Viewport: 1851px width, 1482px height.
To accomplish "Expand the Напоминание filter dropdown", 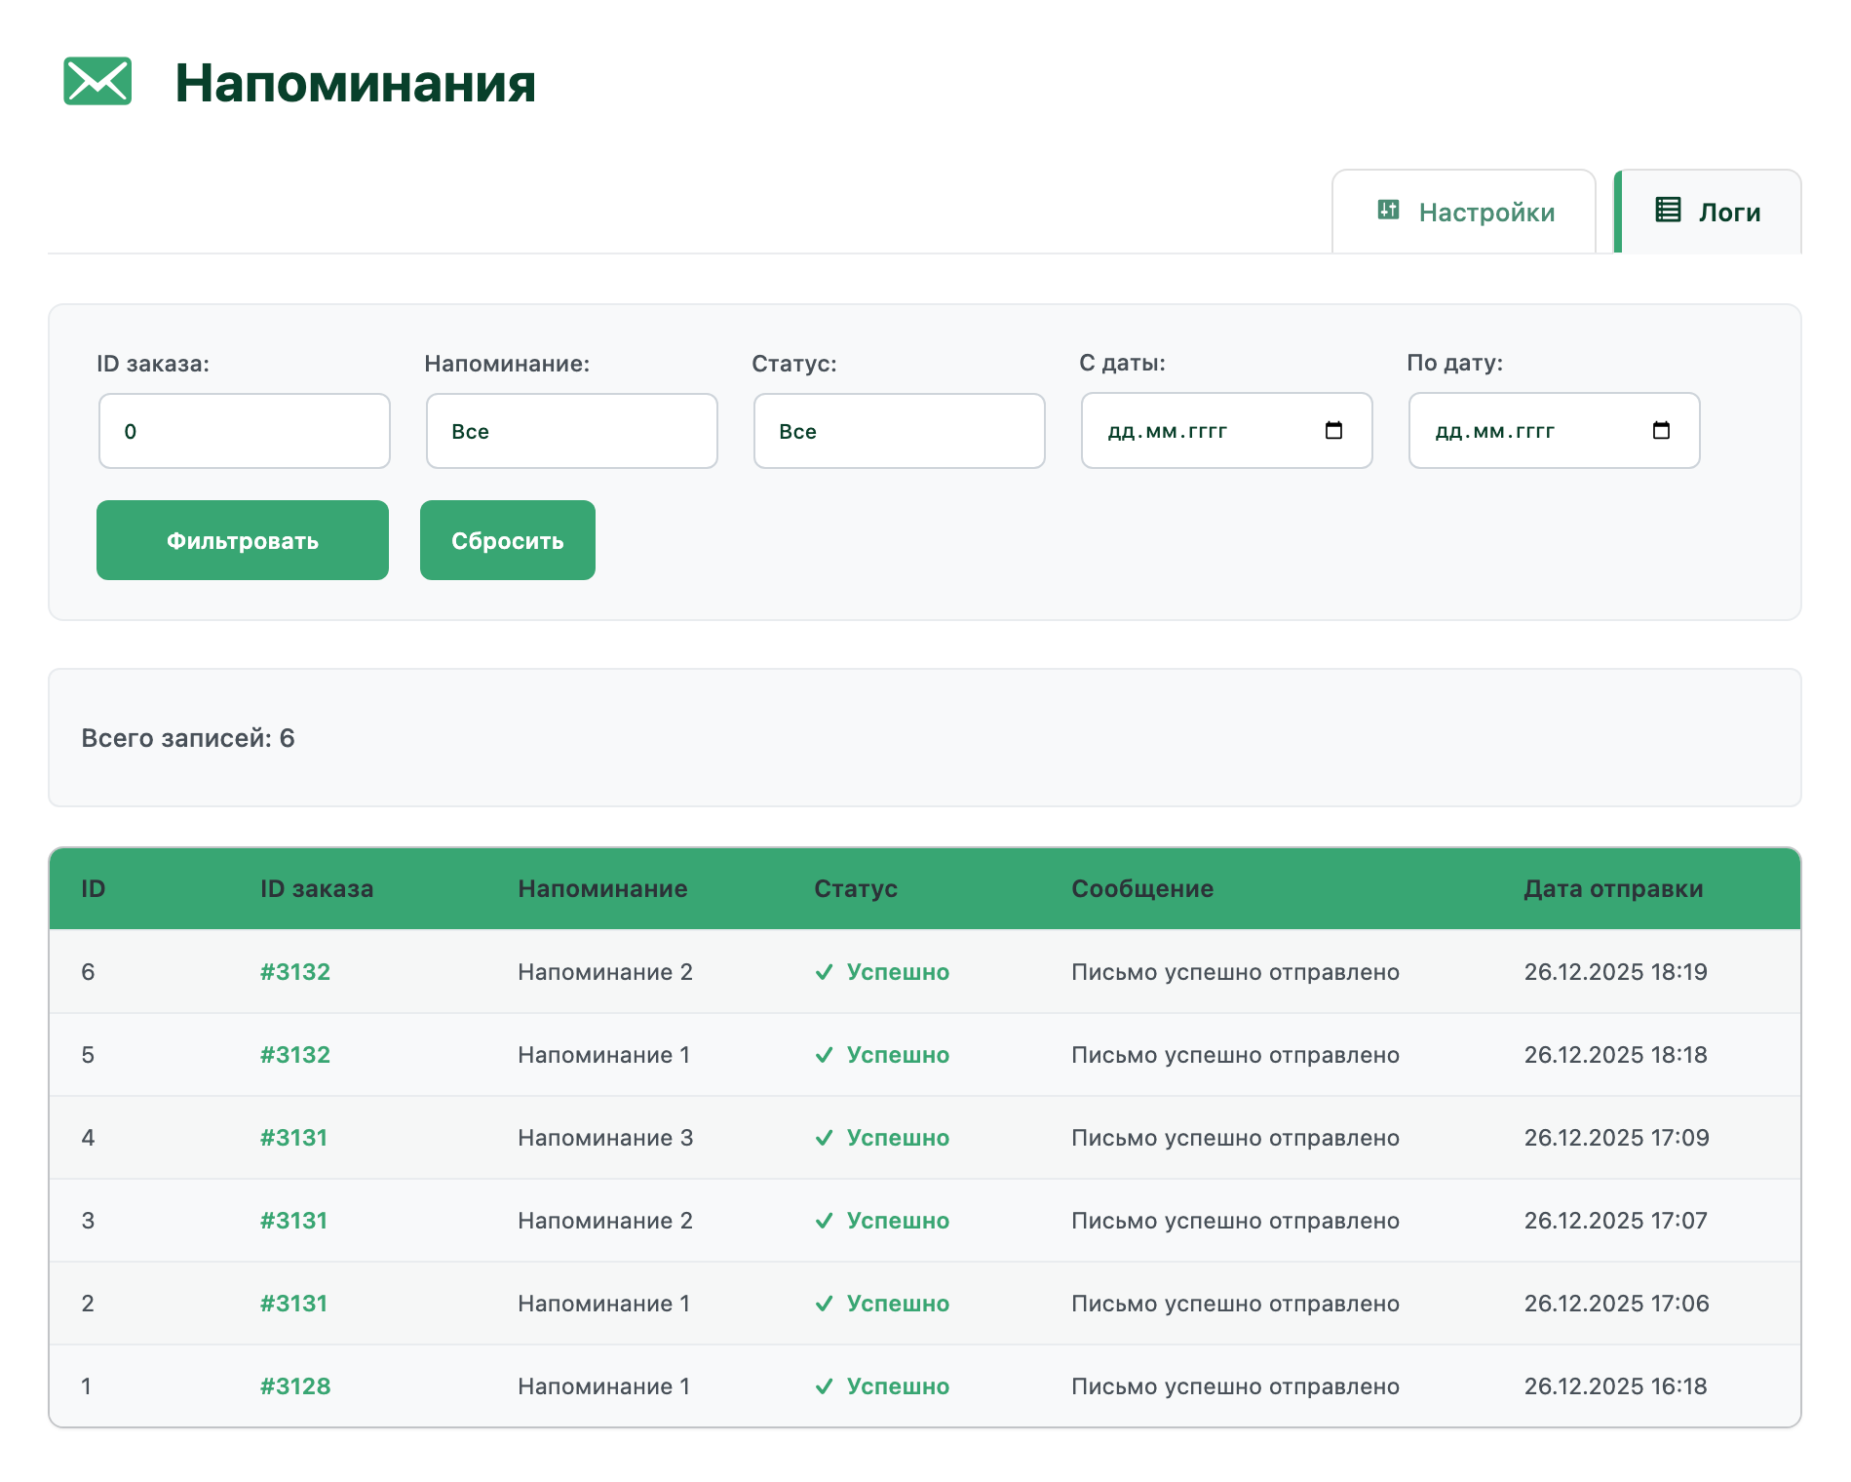I will [571, 431].
